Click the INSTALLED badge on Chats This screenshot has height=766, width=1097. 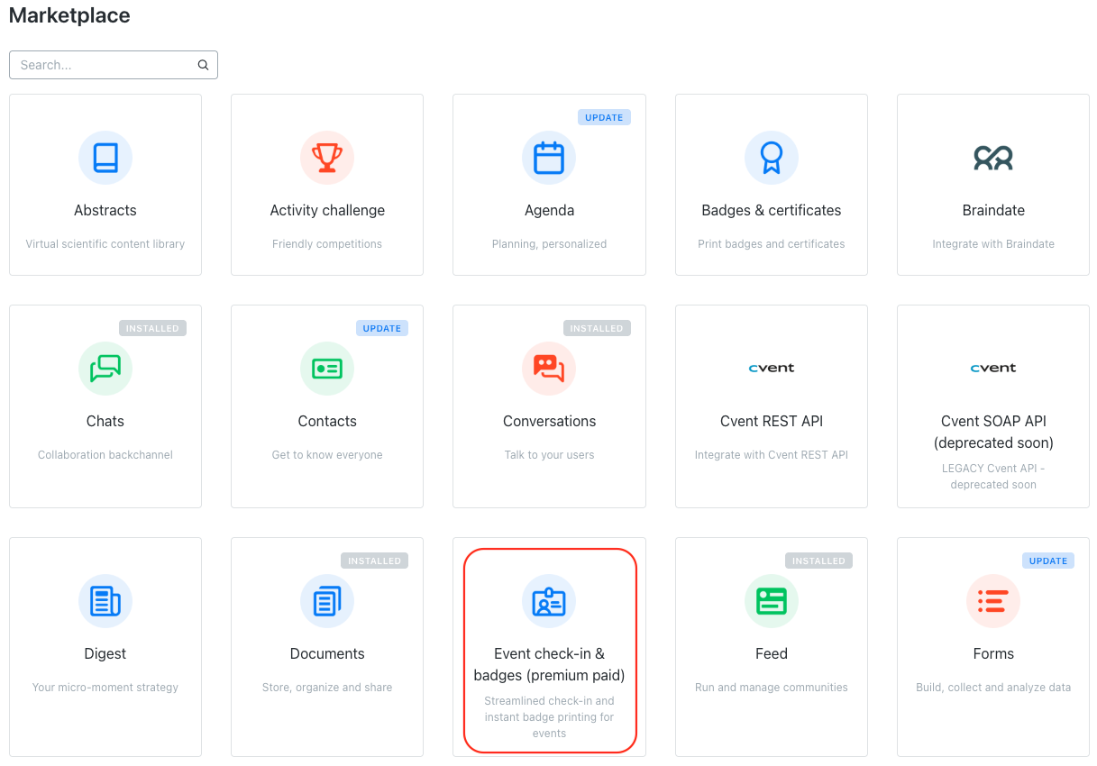coord(152,328)
